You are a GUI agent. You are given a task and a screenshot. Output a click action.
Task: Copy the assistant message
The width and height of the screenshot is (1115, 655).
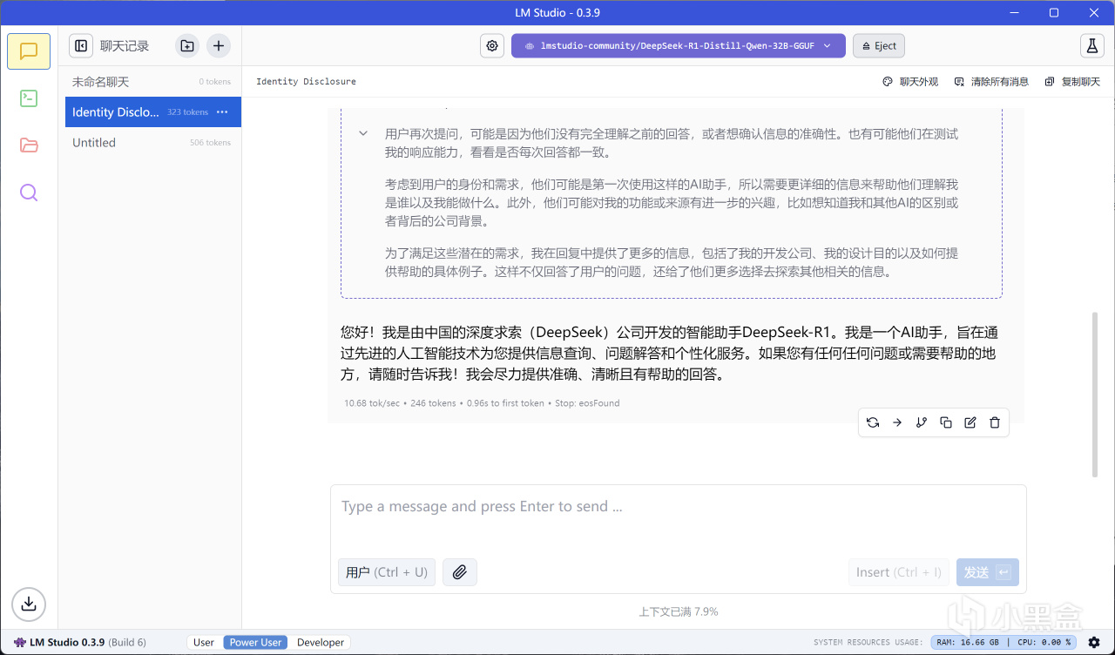tap(946, 422)
